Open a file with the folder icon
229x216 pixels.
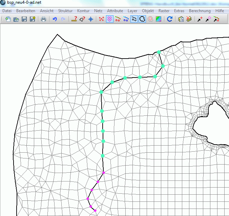16,19
